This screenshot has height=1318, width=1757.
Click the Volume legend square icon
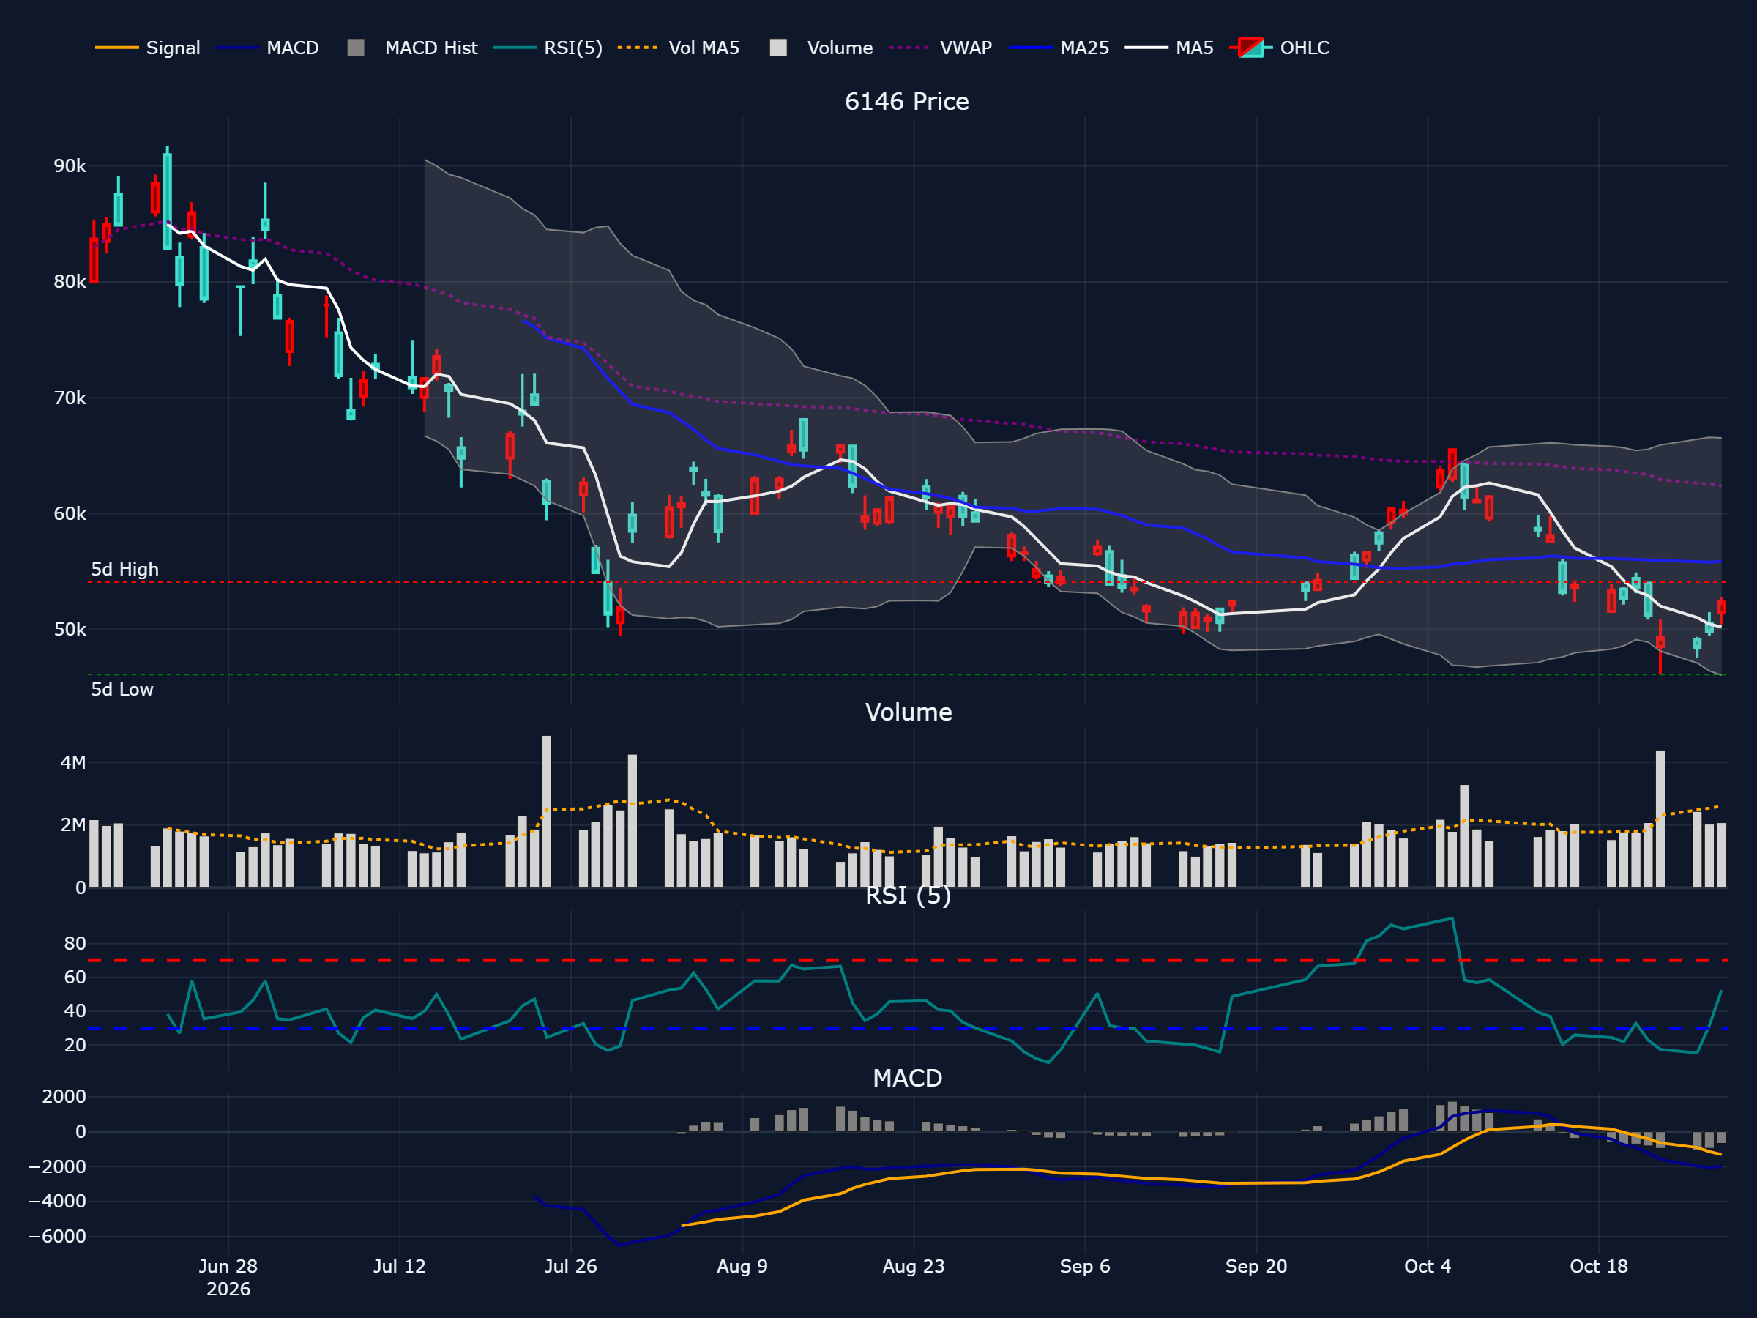tap(778, 48)
